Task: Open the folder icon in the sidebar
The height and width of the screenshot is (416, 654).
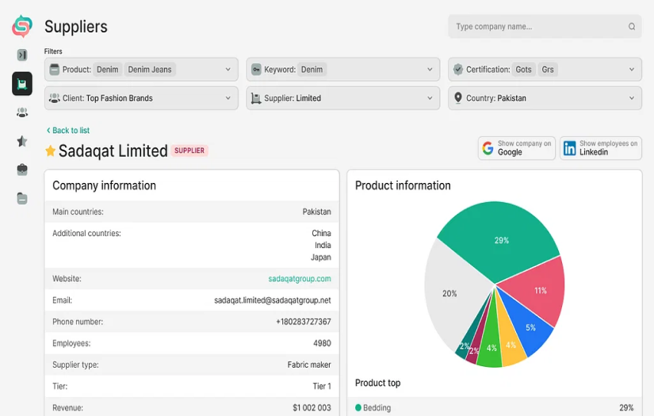Action: 22,198
